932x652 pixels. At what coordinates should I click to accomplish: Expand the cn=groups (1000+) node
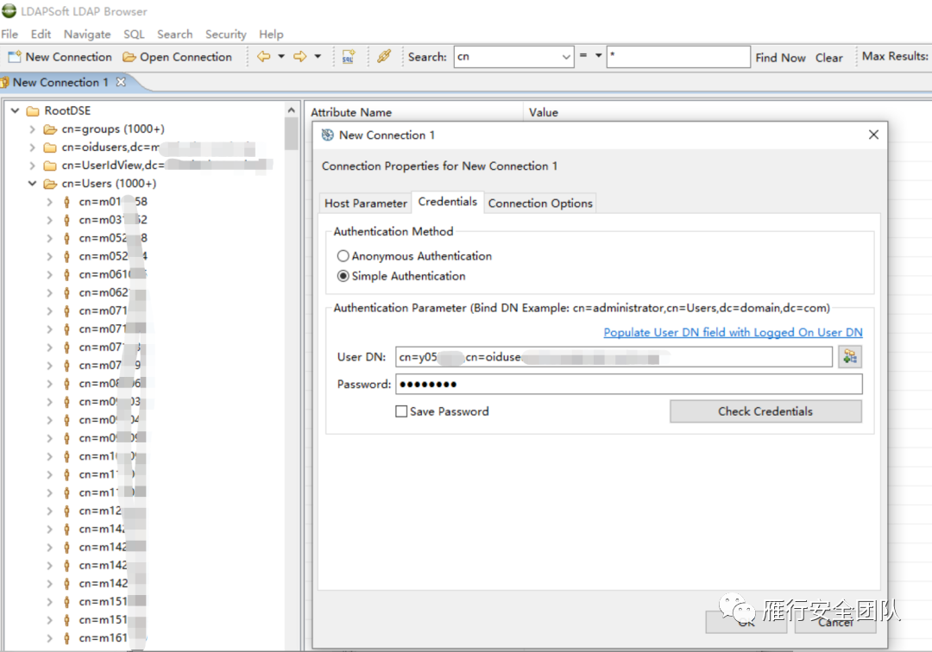pyautogui.click(x=33, y=129)
